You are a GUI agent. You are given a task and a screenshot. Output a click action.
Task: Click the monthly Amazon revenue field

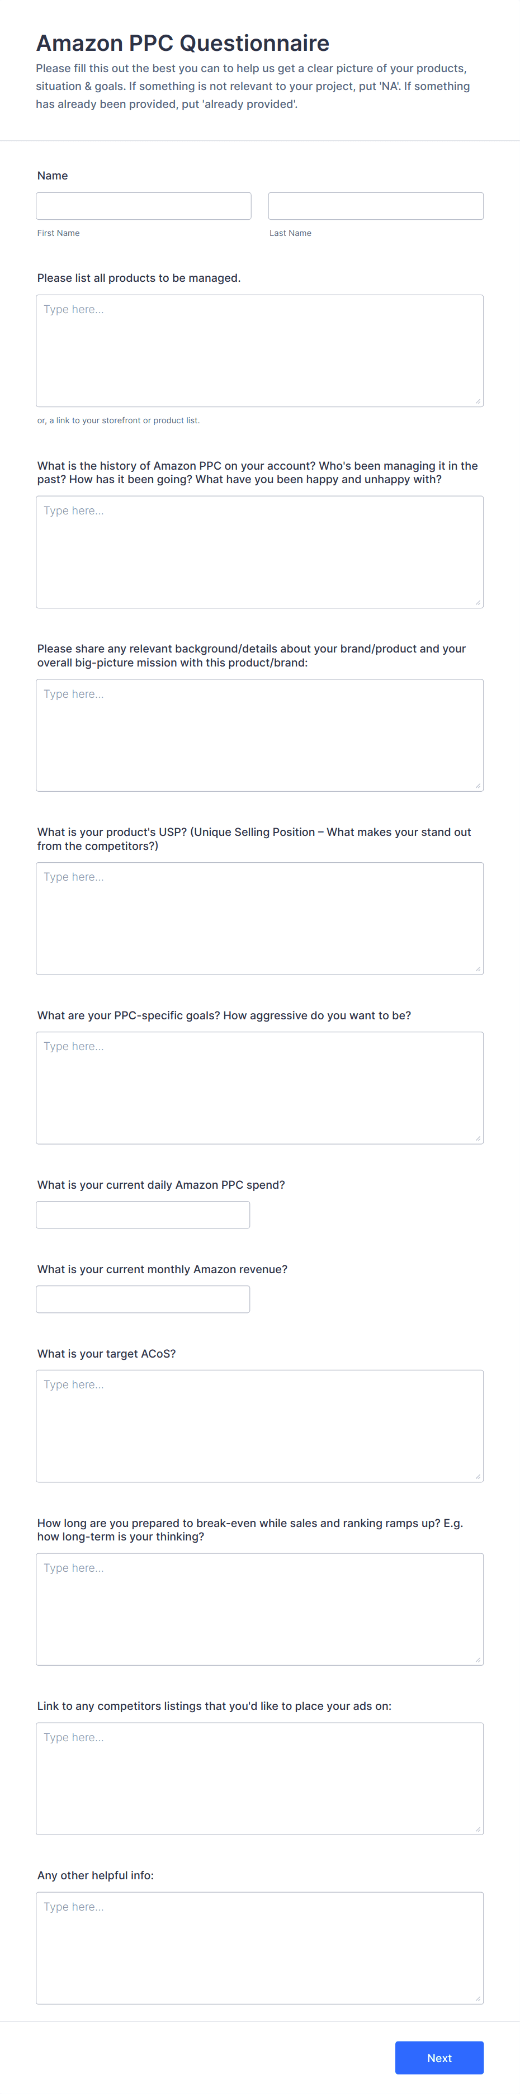pos(142,1298)
